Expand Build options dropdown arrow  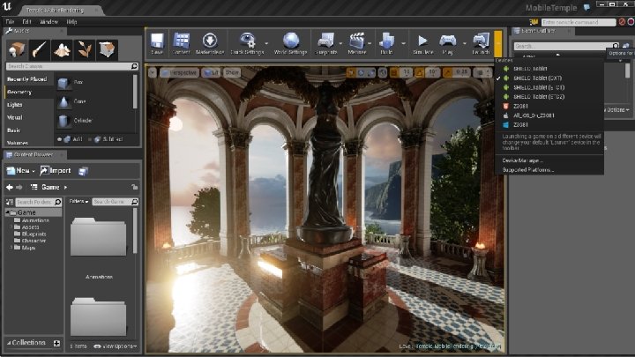[x=403, y=43]
